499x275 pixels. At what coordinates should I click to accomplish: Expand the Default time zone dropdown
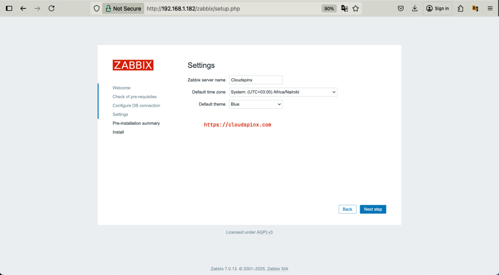[x=283, y=92]
